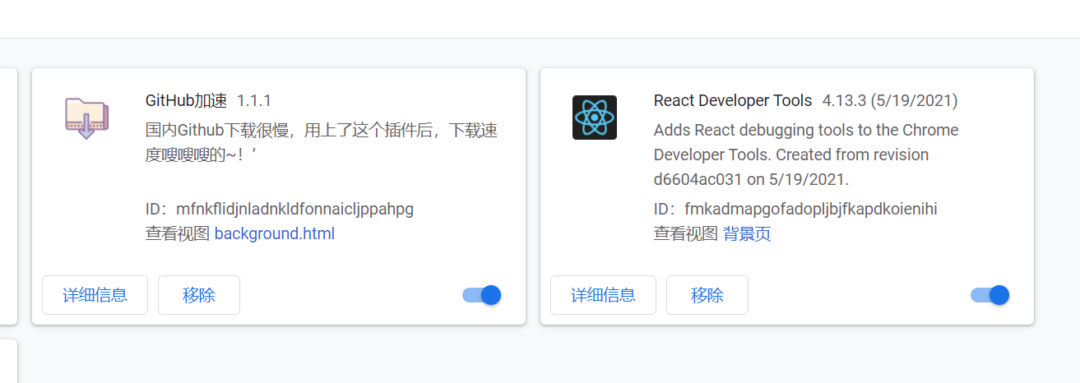
Task: Open the background.html view link
Action: pos(275,233)
